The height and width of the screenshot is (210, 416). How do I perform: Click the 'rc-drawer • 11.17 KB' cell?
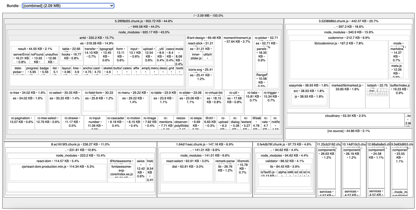pos(72,122)
